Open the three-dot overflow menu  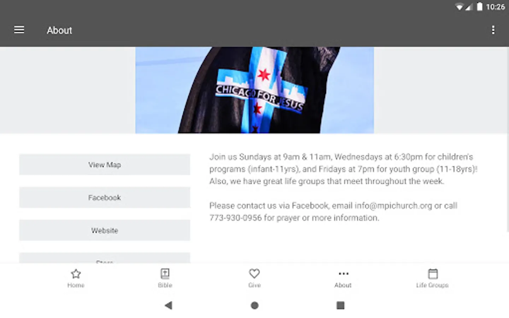[x=493, y=30]
